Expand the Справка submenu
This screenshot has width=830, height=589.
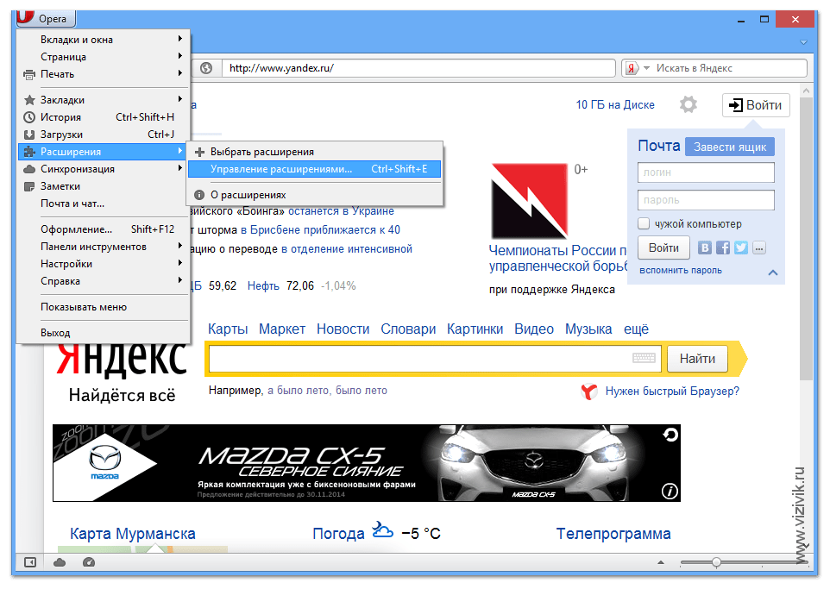coord(104,281)
